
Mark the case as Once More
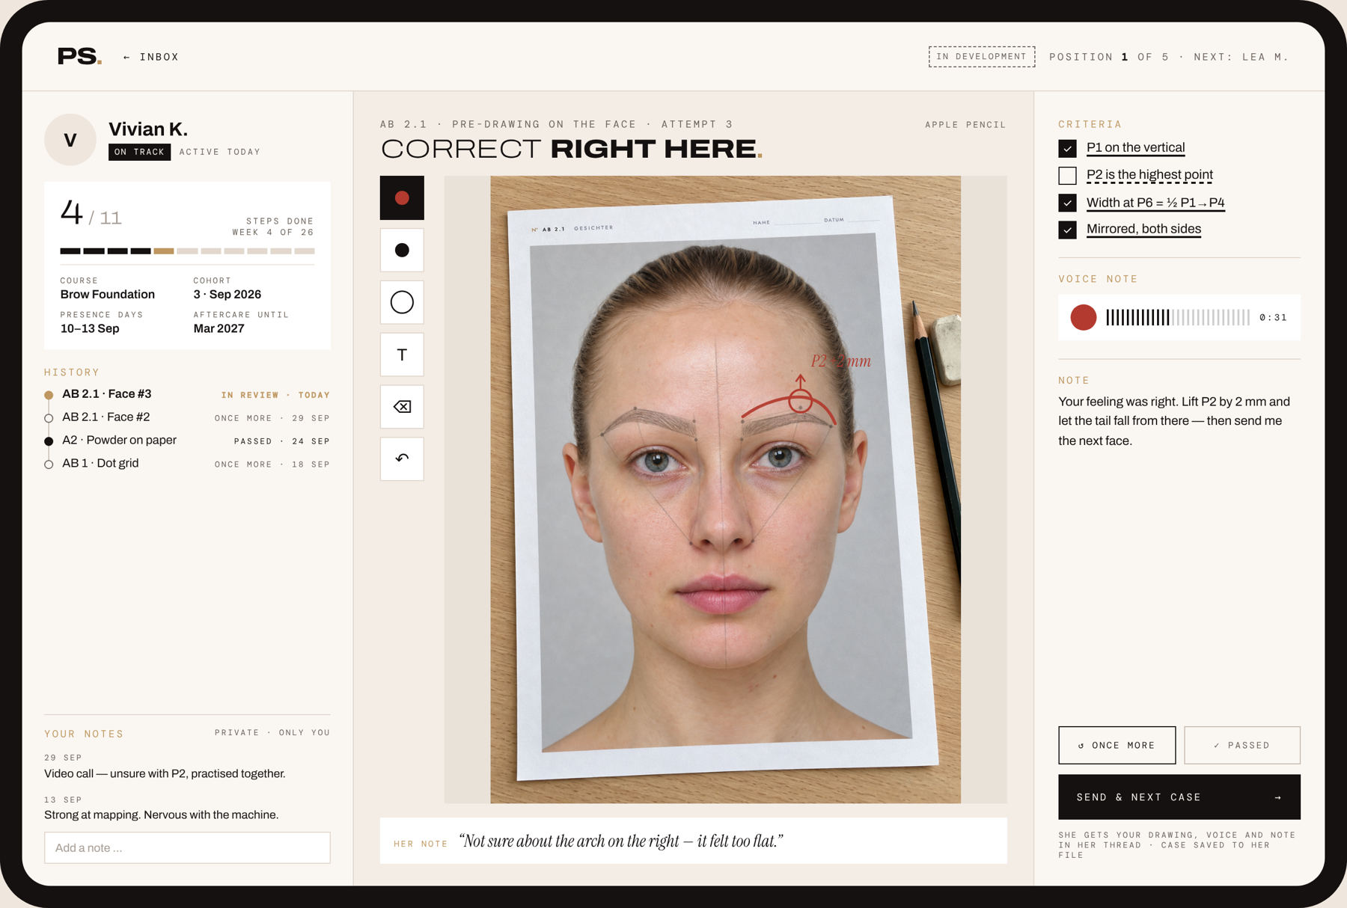[1117, 745]
